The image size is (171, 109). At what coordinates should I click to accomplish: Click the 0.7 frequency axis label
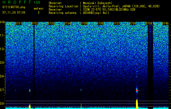pyautogui.click(x=2, y=90)
